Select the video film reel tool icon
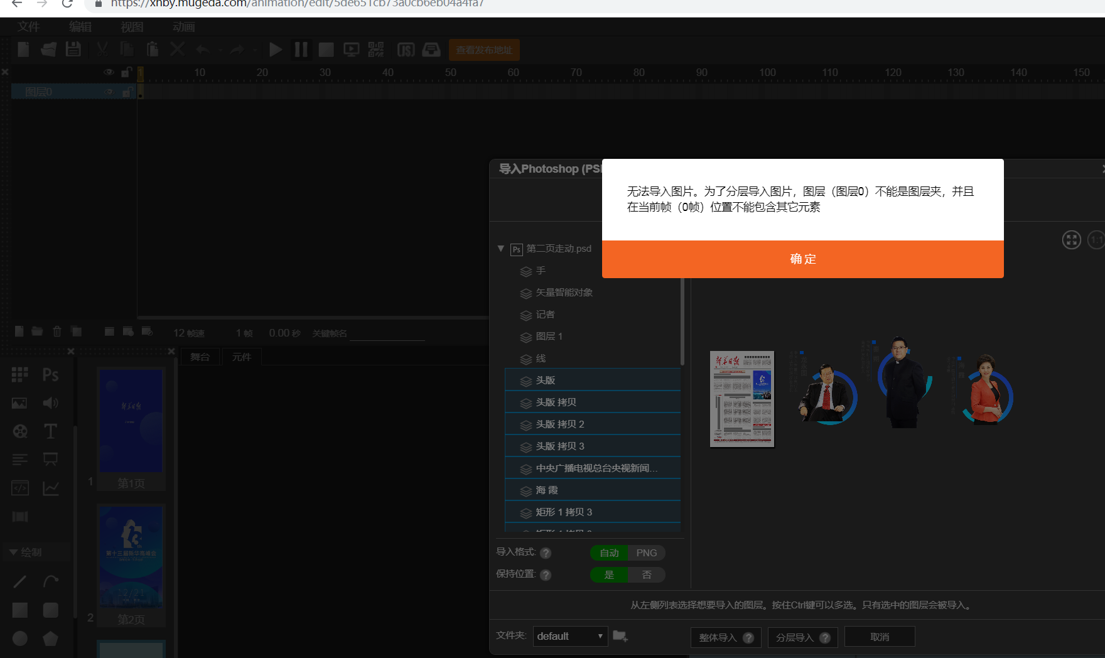Screen dimensions: 1105x658 [20, 431]
